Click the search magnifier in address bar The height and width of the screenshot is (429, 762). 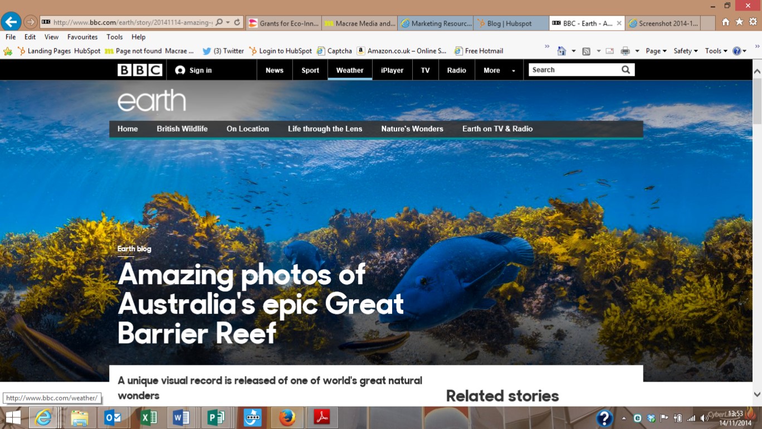(x=219, y=23)
